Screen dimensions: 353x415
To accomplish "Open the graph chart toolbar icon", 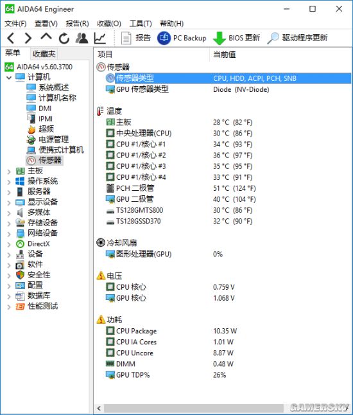I will tap(100, 38).
